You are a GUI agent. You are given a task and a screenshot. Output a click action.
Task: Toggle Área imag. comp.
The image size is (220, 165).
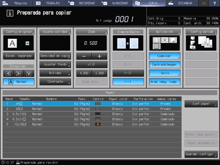click(165, 82)
